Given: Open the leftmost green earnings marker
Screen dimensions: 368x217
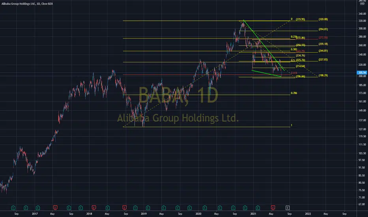Looking at the screenshot, I should click(13, 208).
